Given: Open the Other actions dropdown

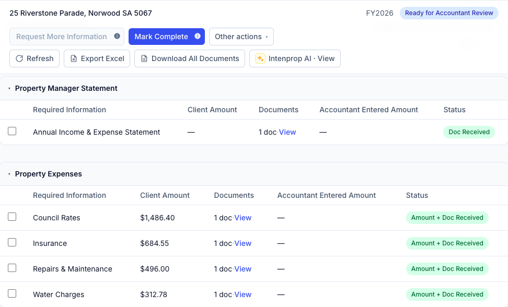Looking at the screenshot, I should click(241, 37).
